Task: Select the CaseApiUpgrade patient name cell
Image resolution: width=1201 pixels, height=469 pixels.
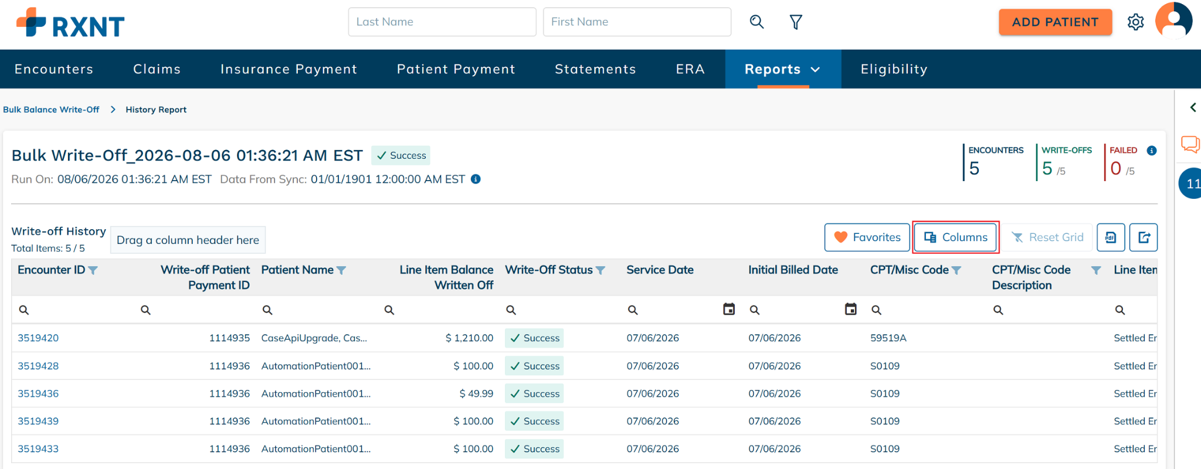Action: [314, 338]
